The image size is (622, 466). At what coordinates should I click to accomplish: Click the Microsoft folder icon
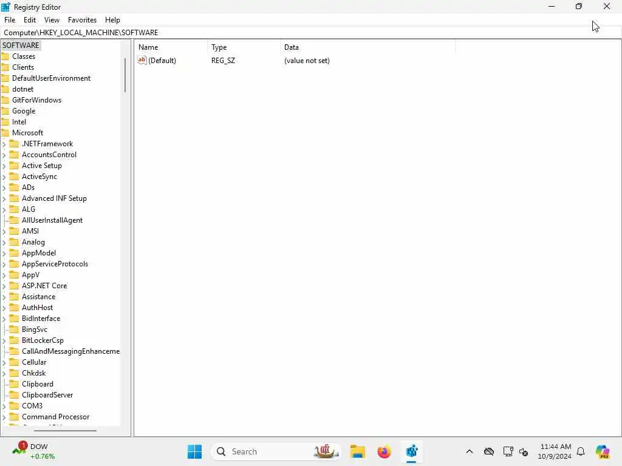point(5,133)
